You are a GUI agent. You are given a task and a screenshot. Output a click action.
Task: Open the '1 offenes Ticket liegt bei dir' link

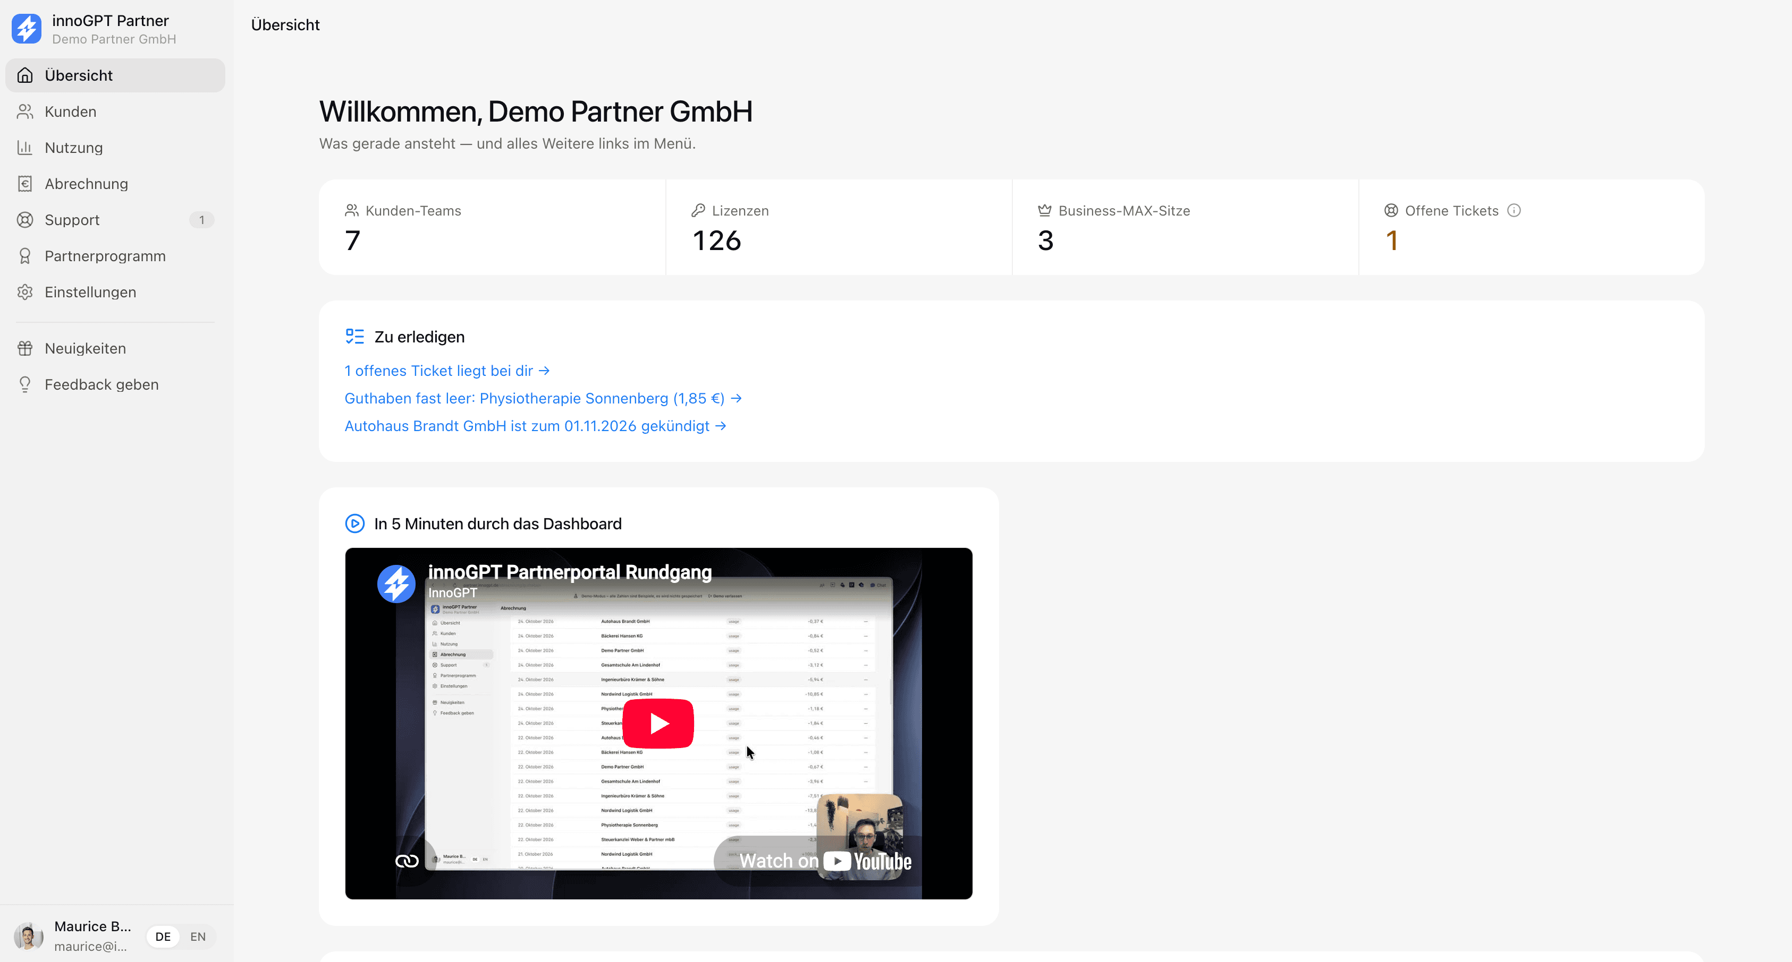tap(447, 371)
